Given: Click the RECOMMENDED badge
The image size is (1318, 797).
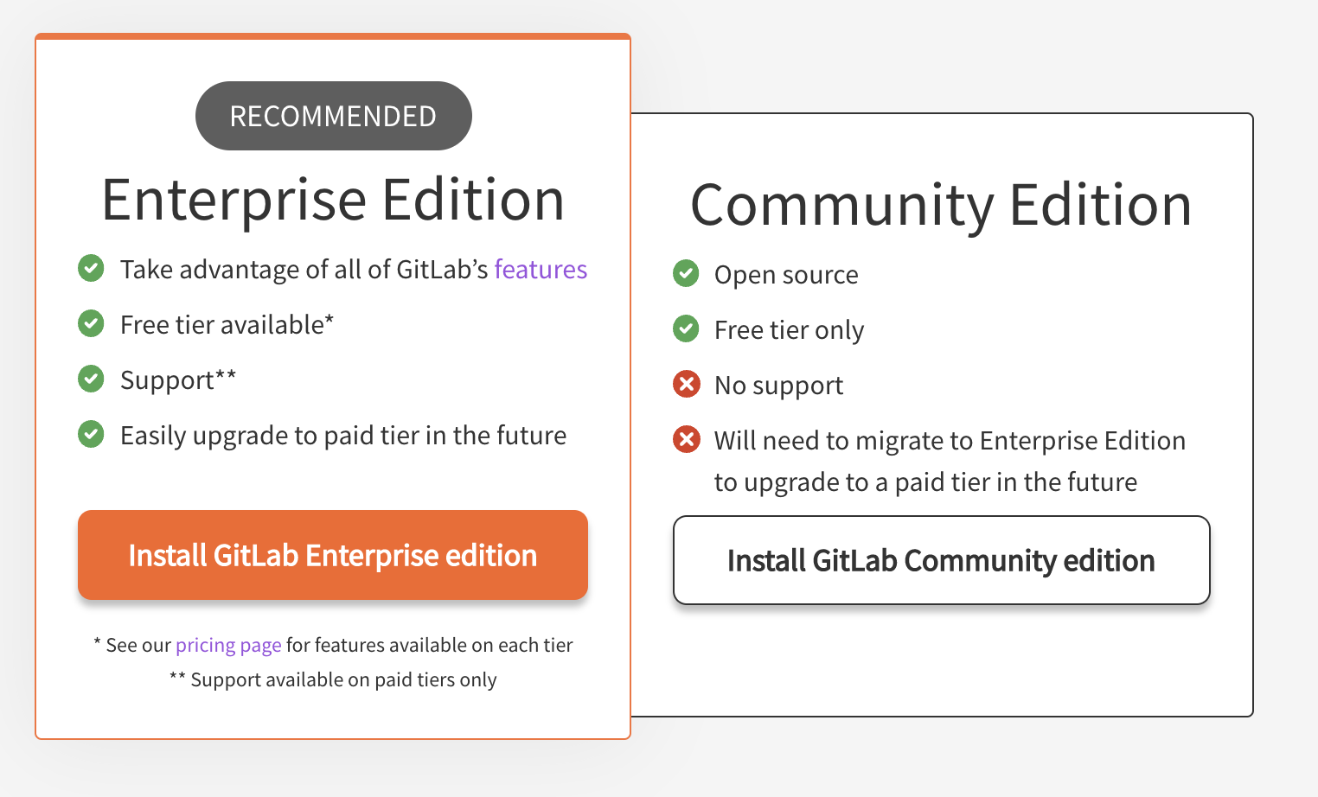Looking at the screenshot, I should point(333,116).
